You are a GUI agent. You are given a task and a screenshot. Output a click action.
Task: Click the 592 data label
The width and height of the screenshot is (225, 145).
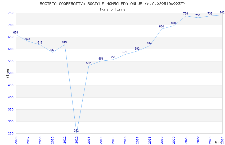coord(137,49)
